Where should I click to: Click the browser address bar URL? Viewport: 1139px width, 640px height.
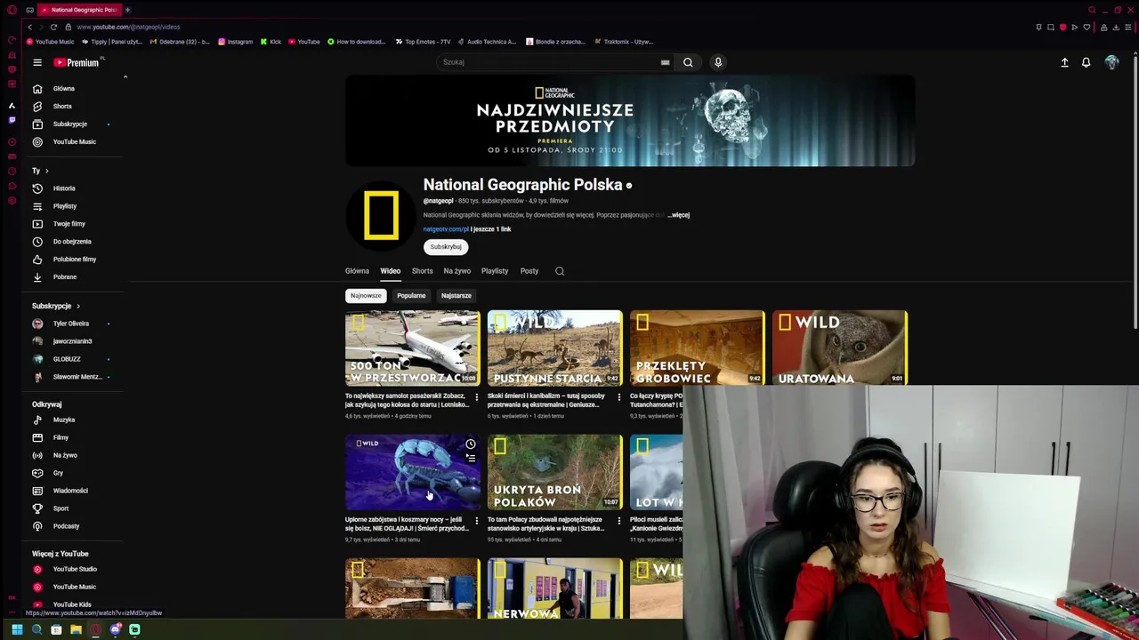point(128,27)
